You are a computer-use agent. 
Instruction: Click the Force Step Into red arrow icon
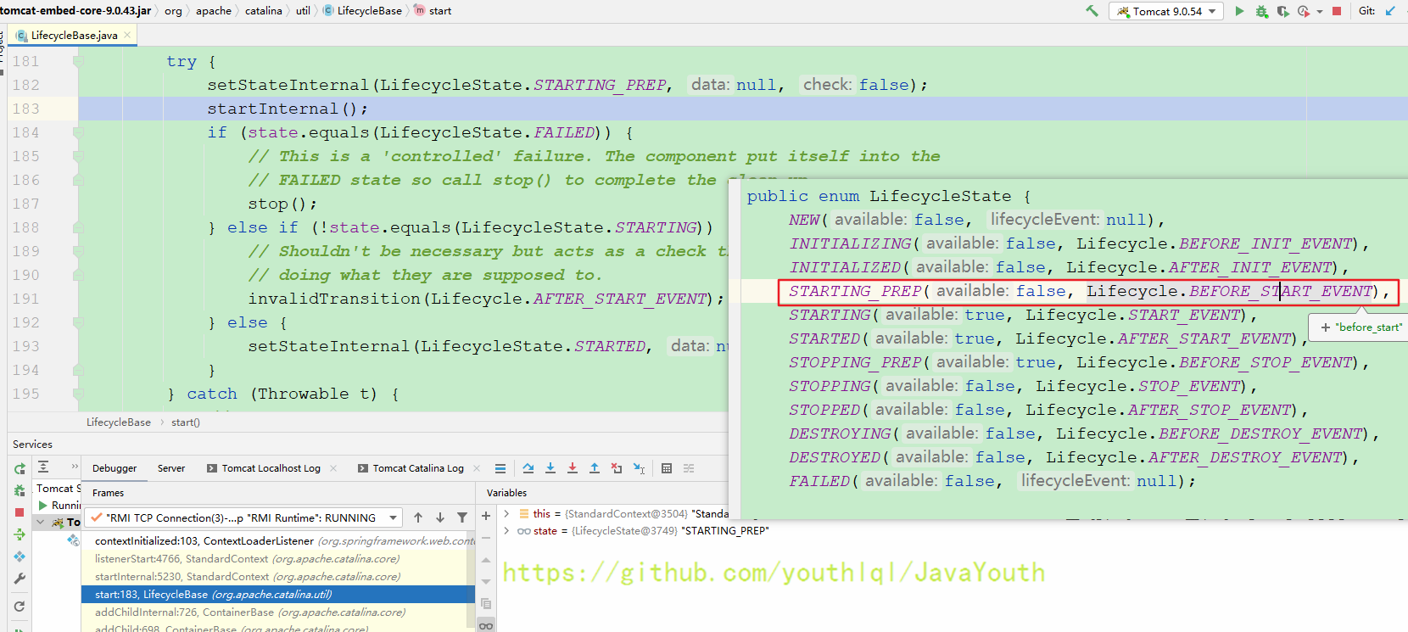pyautogui.click(x=573, y=468)
